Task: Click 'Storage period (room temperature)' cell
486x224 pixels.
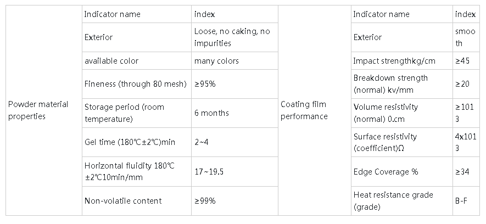Action: [x=124, y=113]
